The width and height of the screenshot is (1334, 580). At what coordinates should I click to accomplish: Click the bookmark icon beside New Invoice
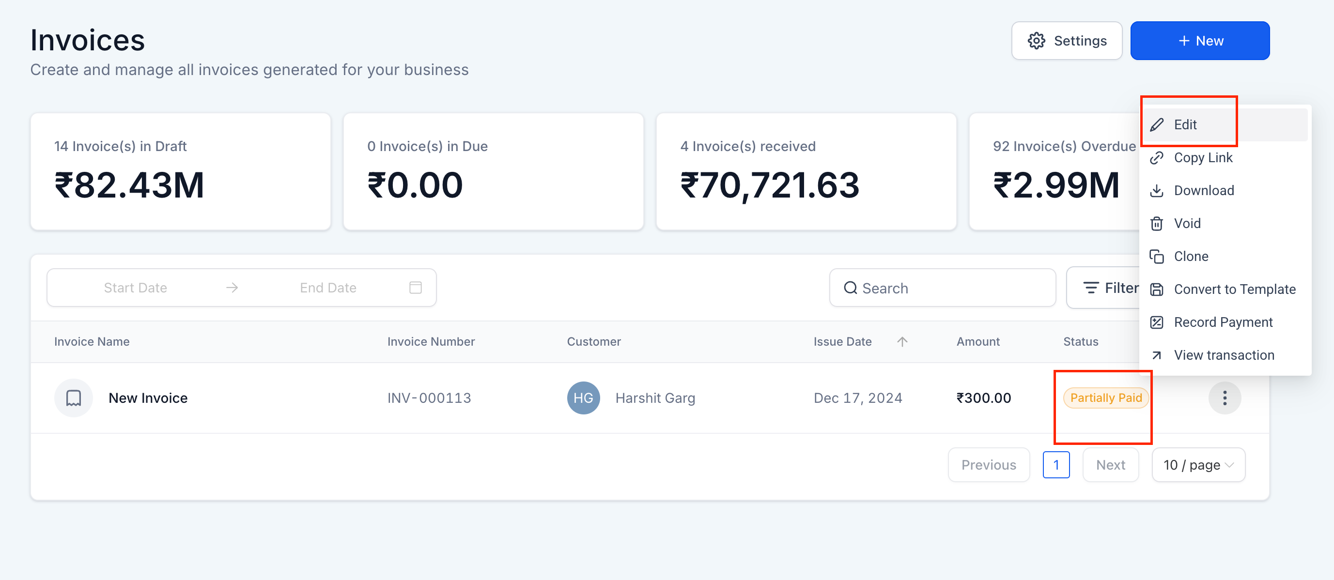coord(74,398)
